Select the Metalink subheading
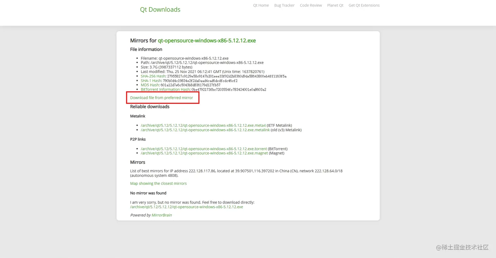 click(137, 116)
